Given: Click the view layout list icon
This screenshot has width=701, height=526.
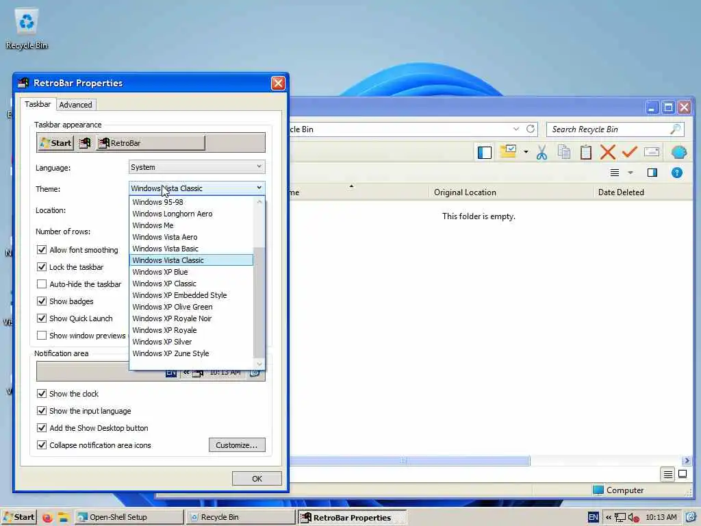Looking at the screenshot, I should click(x=615, y=173).
